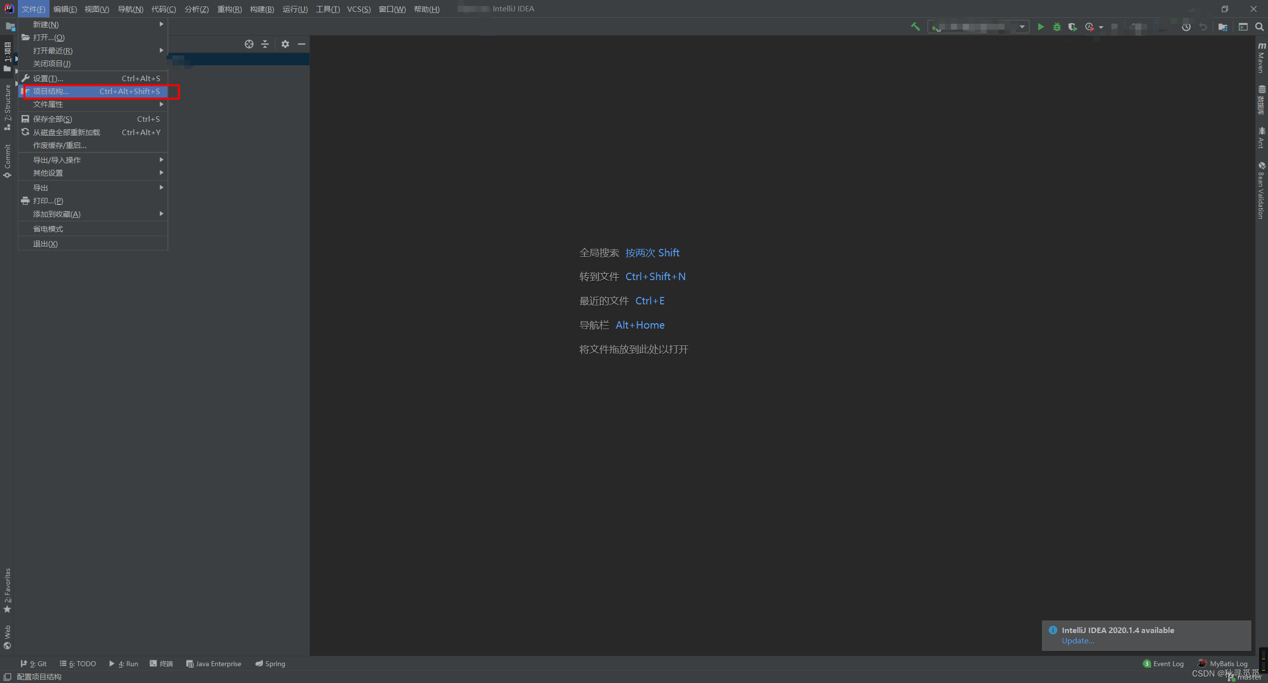Open the 编辑(E) menu
1268x683 pixels.
coord(65,9)
